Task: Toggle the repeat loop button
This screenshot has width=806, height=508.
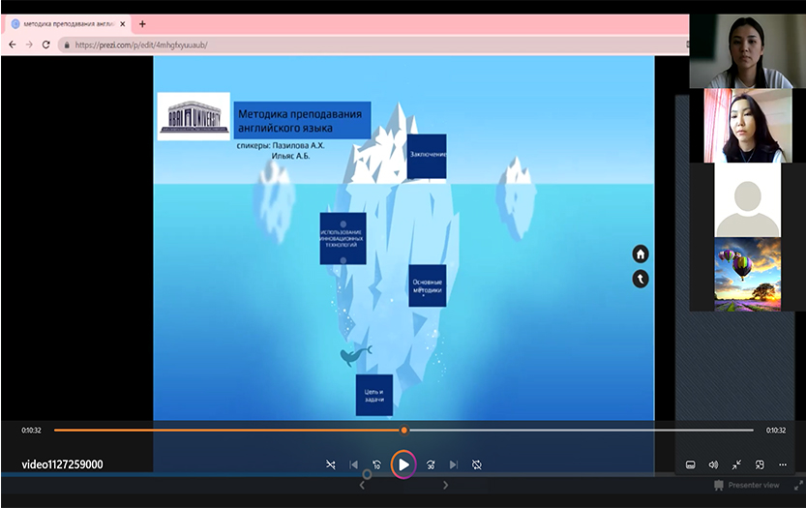Action: click(x=477, y=464)
